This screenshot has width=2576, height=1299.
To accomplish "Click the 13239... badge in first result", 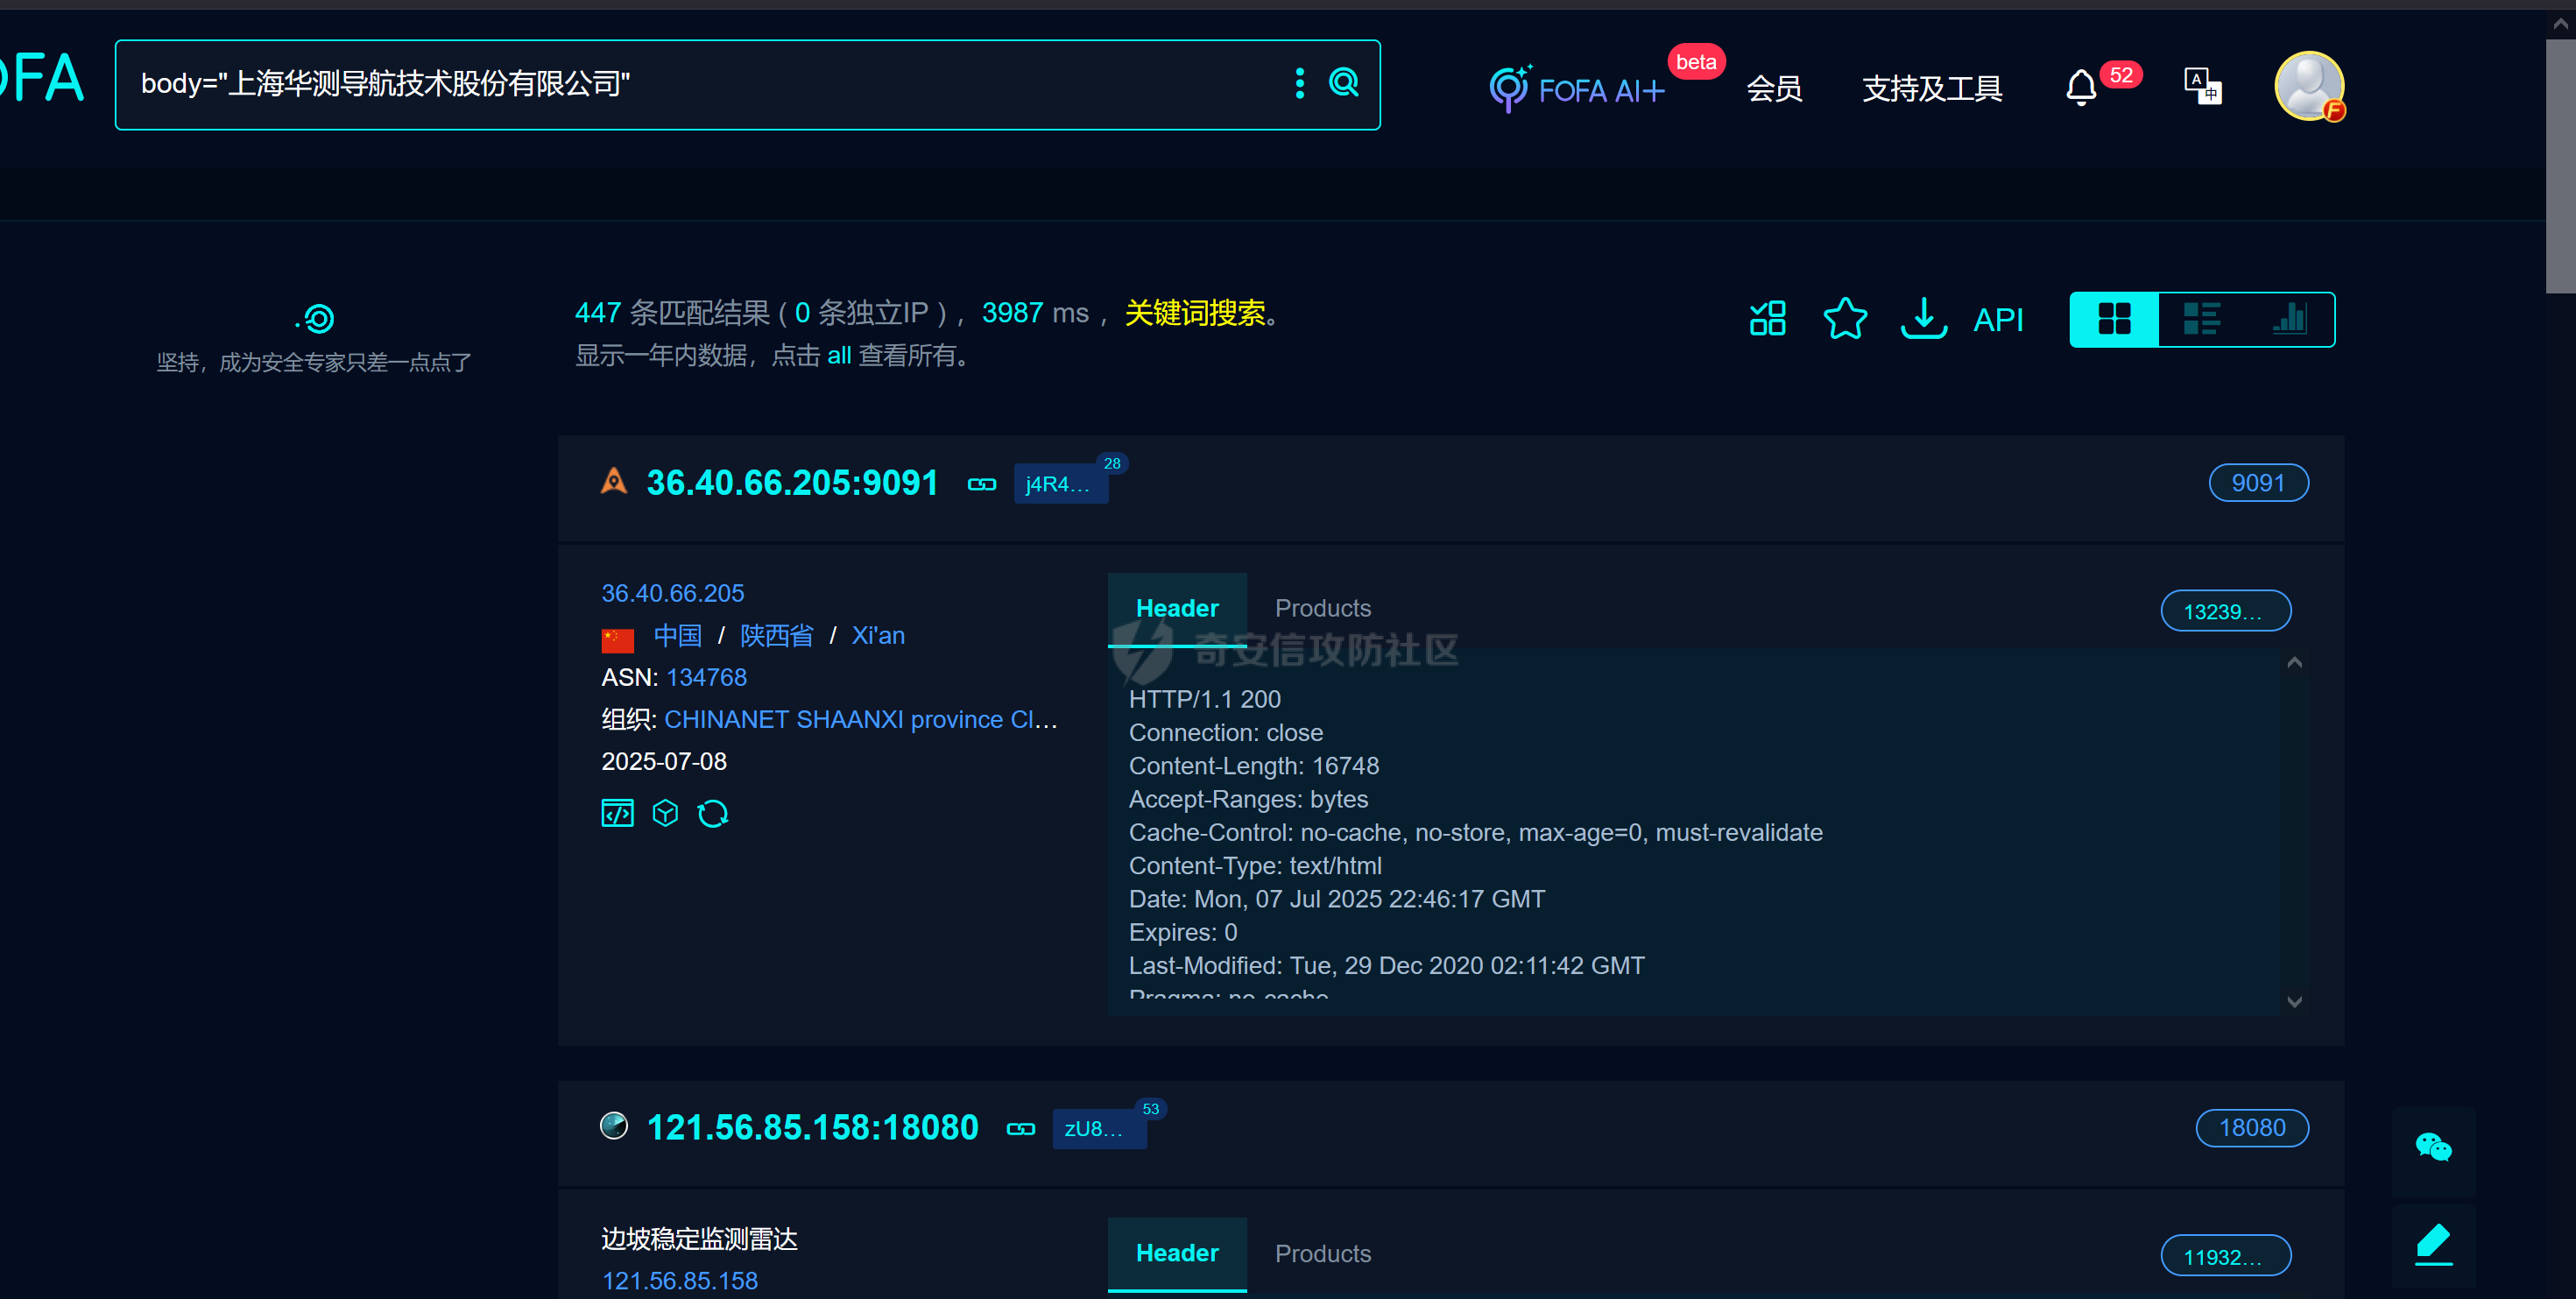I will click(2225, 611).
